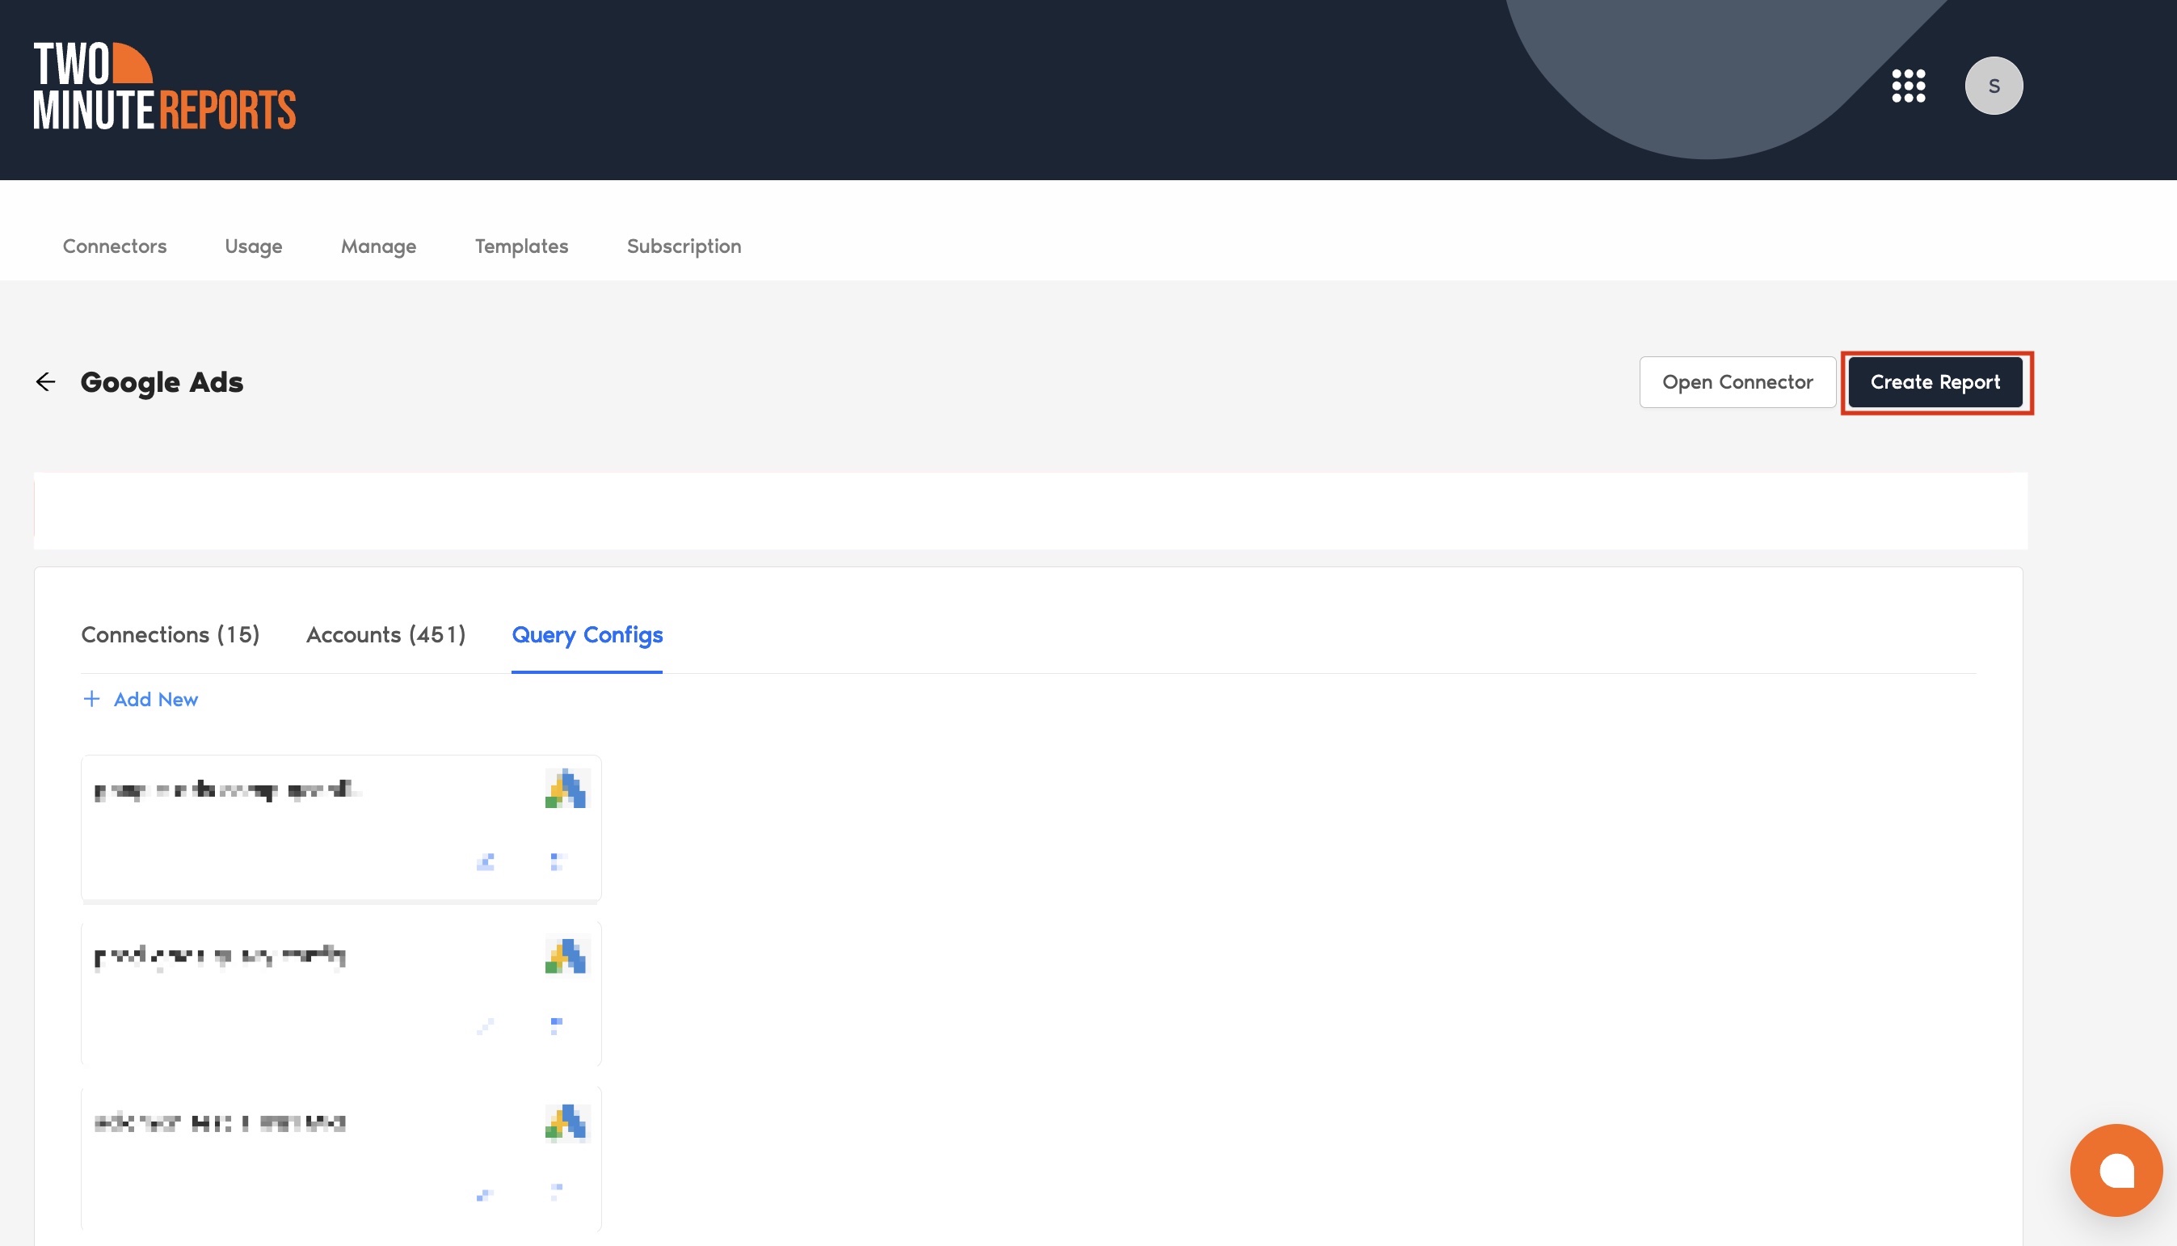
Task: Open the Subscription page
Action: point(684,246)
